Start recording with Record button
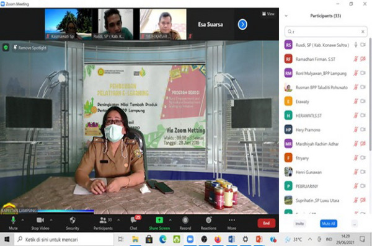Image resolution: width=372 pixels, height=246 pixels. pos(185,223)
